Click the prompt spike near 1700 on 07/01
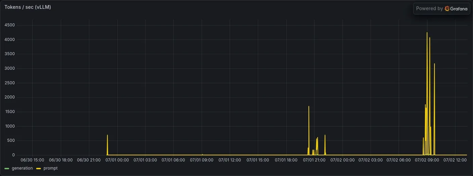Viewport: 473px width, 176px height. click(309, 107)
